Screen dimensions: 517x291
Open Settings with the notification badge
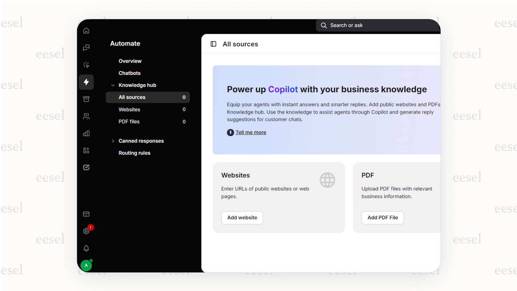[x=86, y=231]
